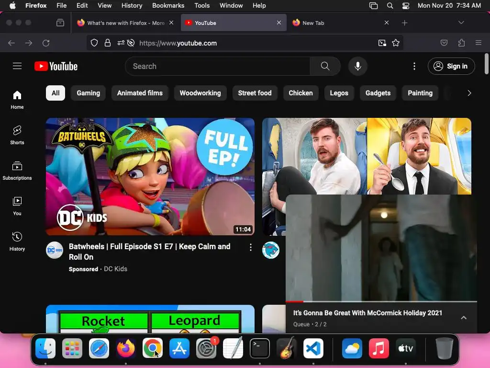Viewport: 490px width, 368px height.
Task: Open the autoplay blocked permission icon
Action: (x=131, y=43)
